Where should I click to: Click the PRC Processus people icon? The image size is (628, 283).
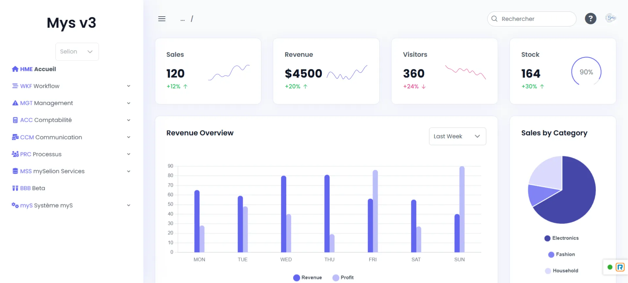click(x=15, y=154)
